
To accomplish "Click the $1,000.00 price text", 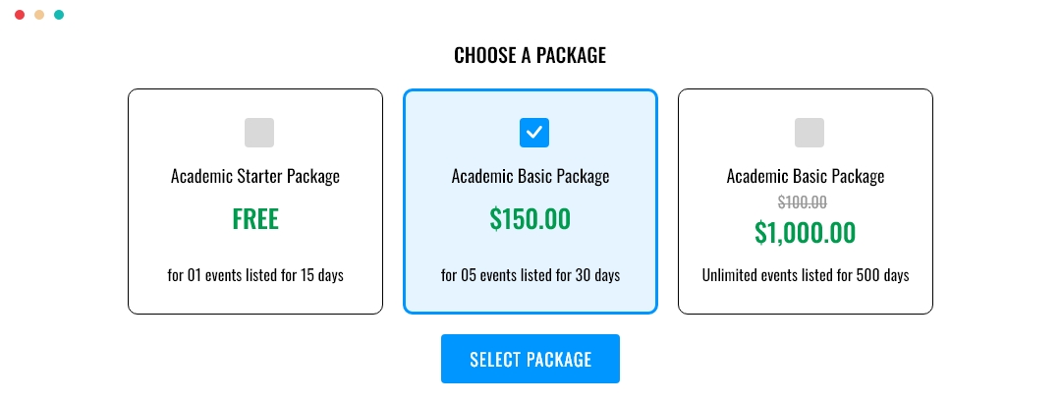I will click(x=806, y=232).
